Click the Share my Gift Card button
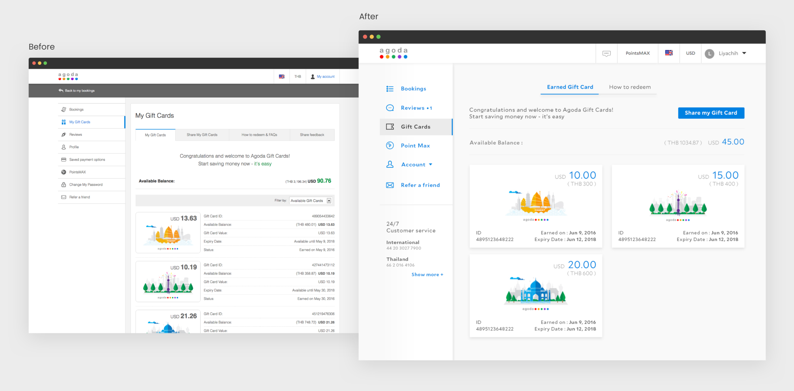Image resolution: width=794 pixels, height=391 pixels. click(x=711, y=113)
